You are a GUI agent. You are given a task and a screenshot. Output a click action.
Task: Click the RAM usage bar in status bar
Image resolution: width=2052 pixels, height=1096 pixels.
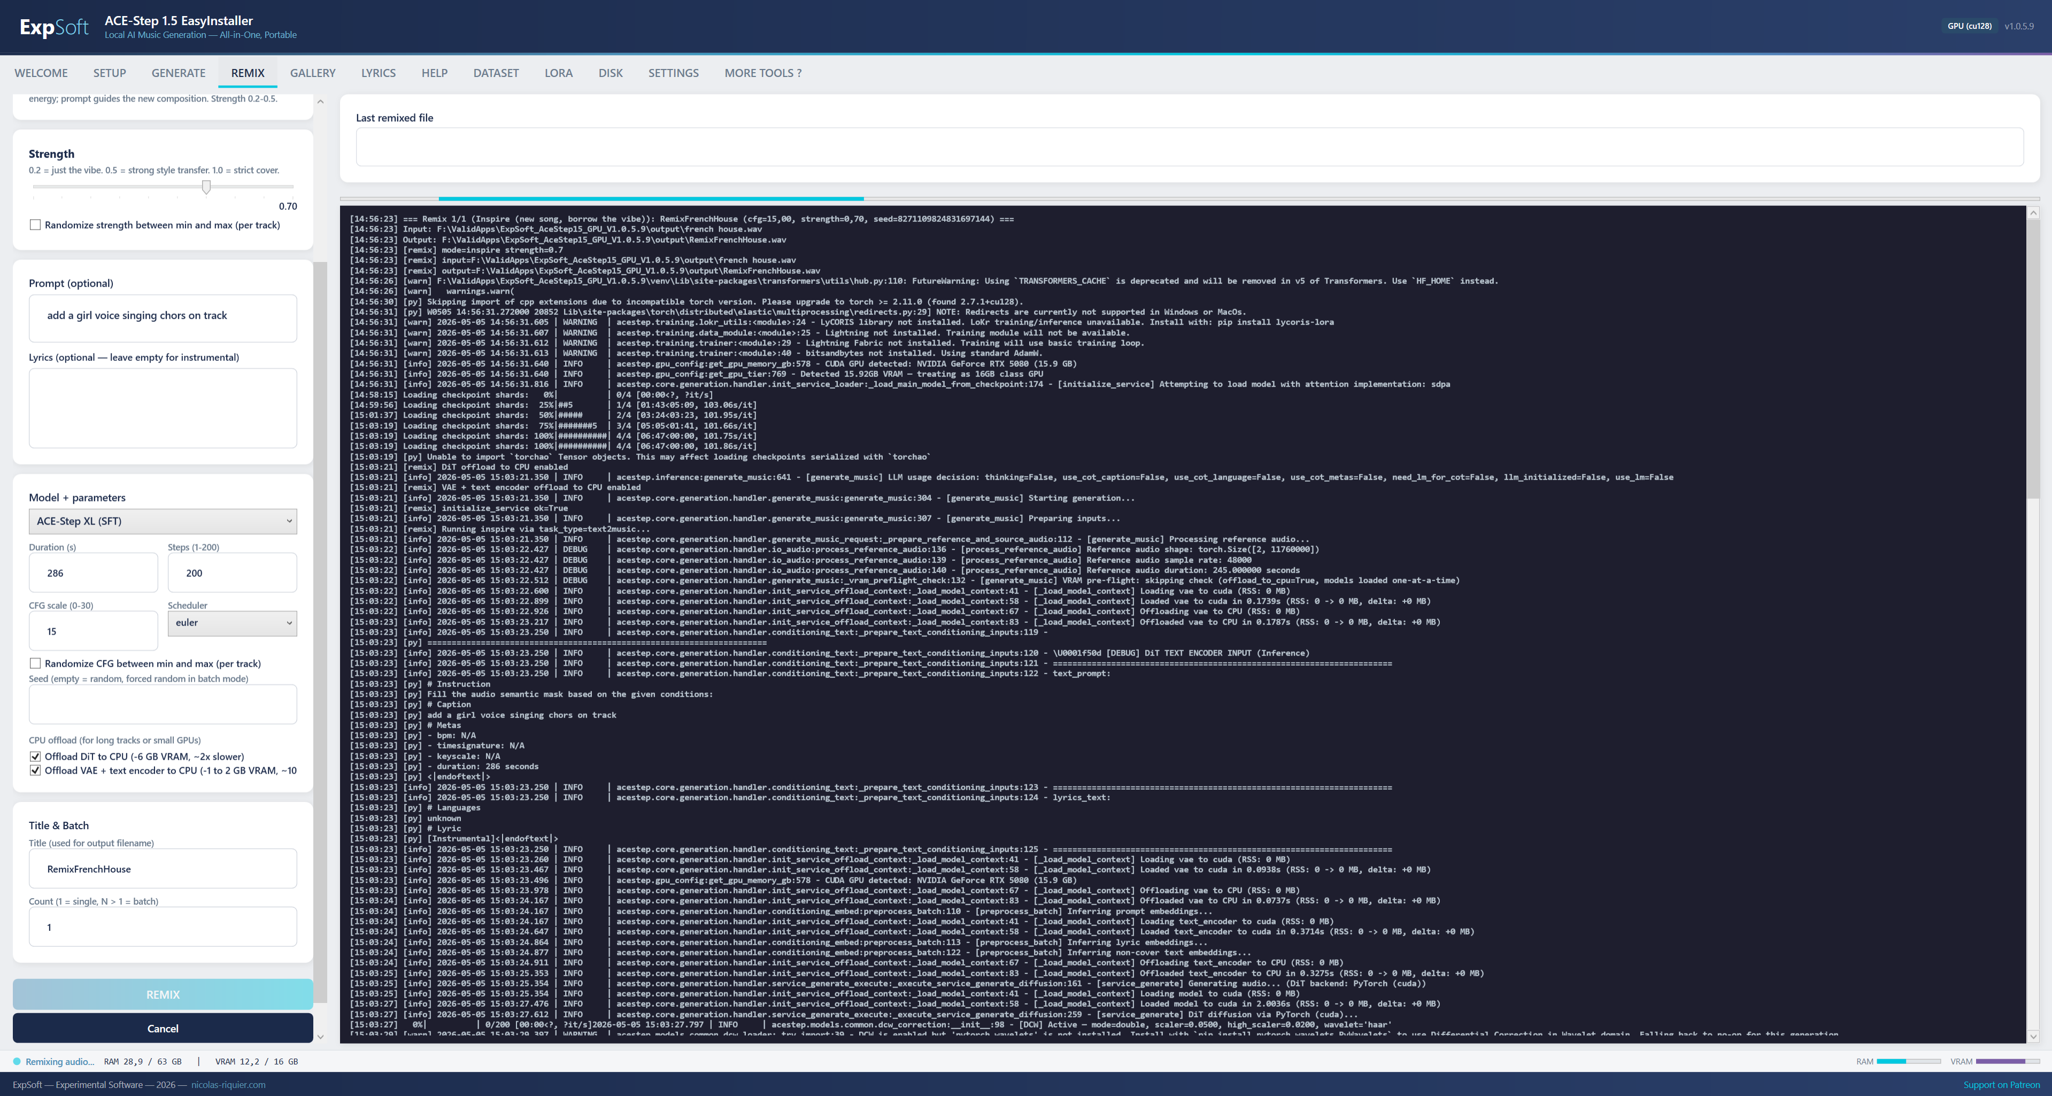coord(1909,1061)
